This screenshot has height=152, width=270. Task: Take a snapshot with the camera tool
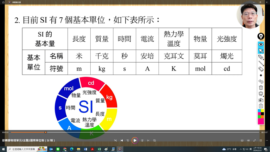(x=261, y=100)
